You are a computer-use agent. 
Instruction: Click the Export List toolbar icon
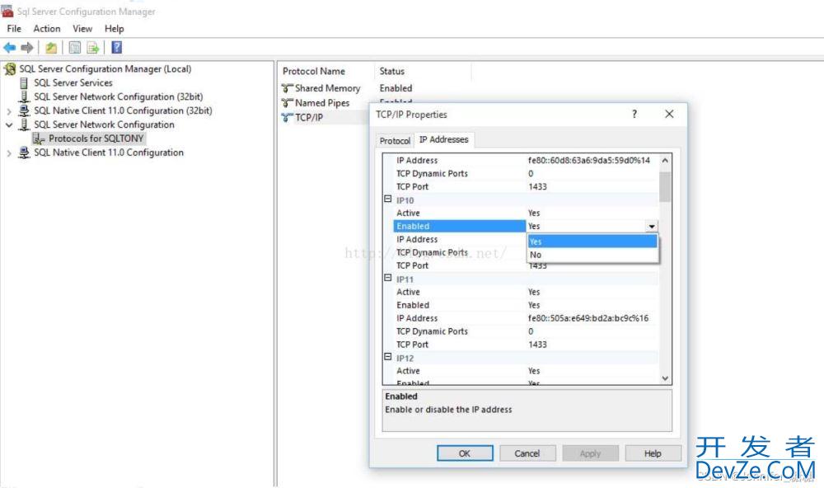(93, 48)
